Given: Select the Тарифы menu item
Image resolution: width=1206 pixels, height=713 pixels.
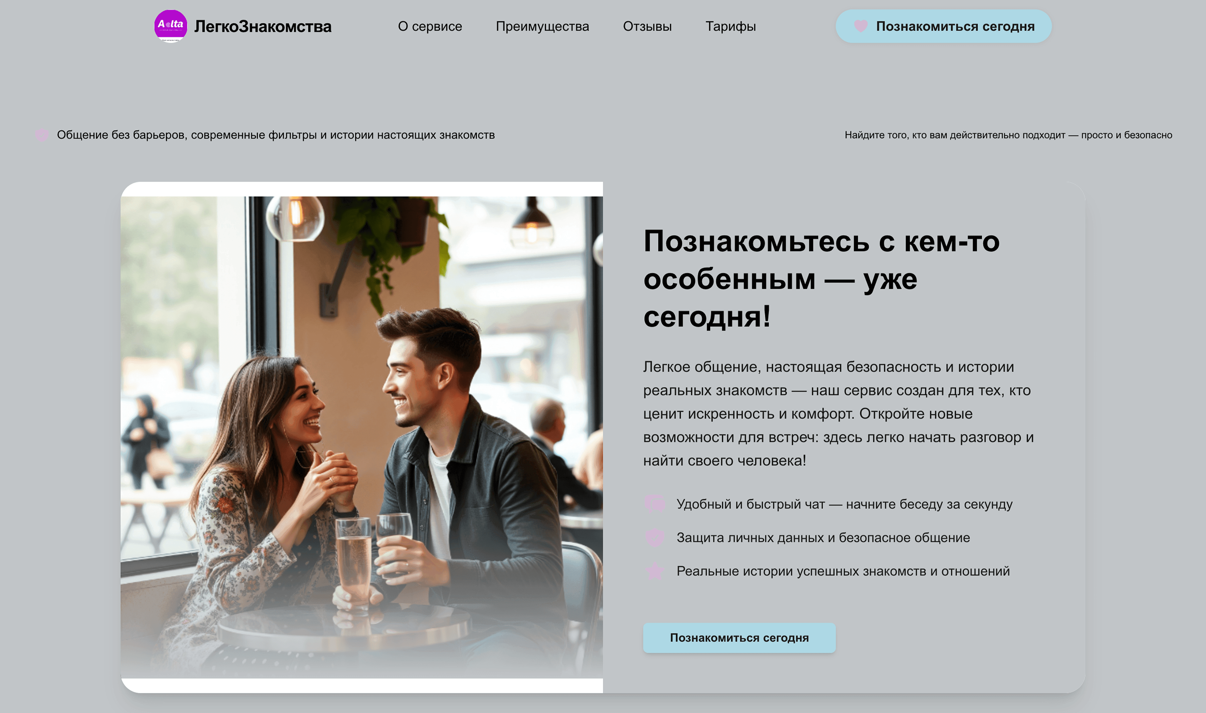Looking at the screenshot, I should [730, 26].
